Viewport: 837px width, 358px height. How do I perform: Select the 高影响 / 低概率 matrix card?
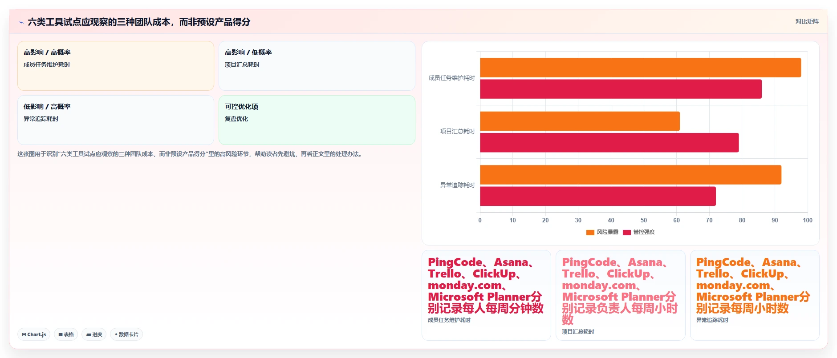pyautogui.click(x=317, y=66)
